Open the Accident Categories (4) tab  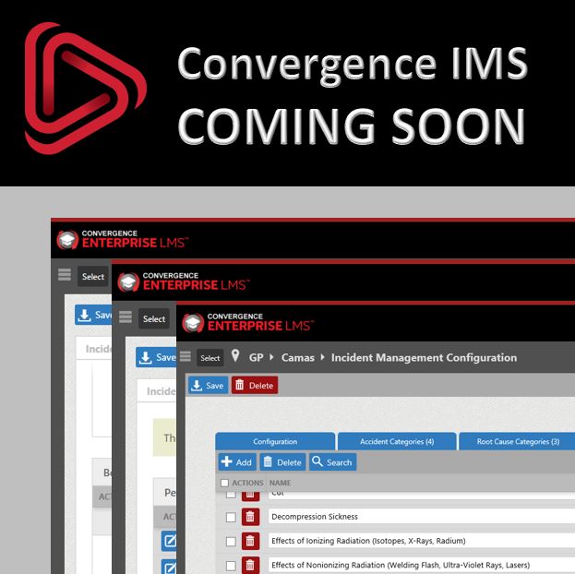click(397, 441)
